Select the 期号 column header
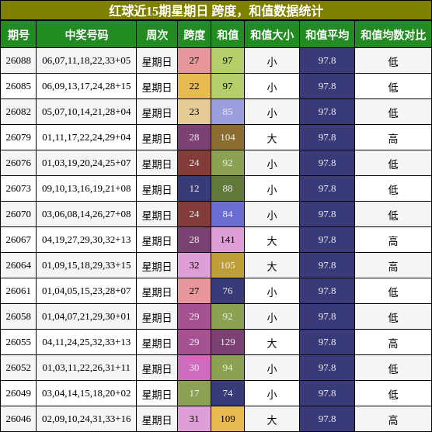This screenshot has height=432, width=432. point(18,35)
